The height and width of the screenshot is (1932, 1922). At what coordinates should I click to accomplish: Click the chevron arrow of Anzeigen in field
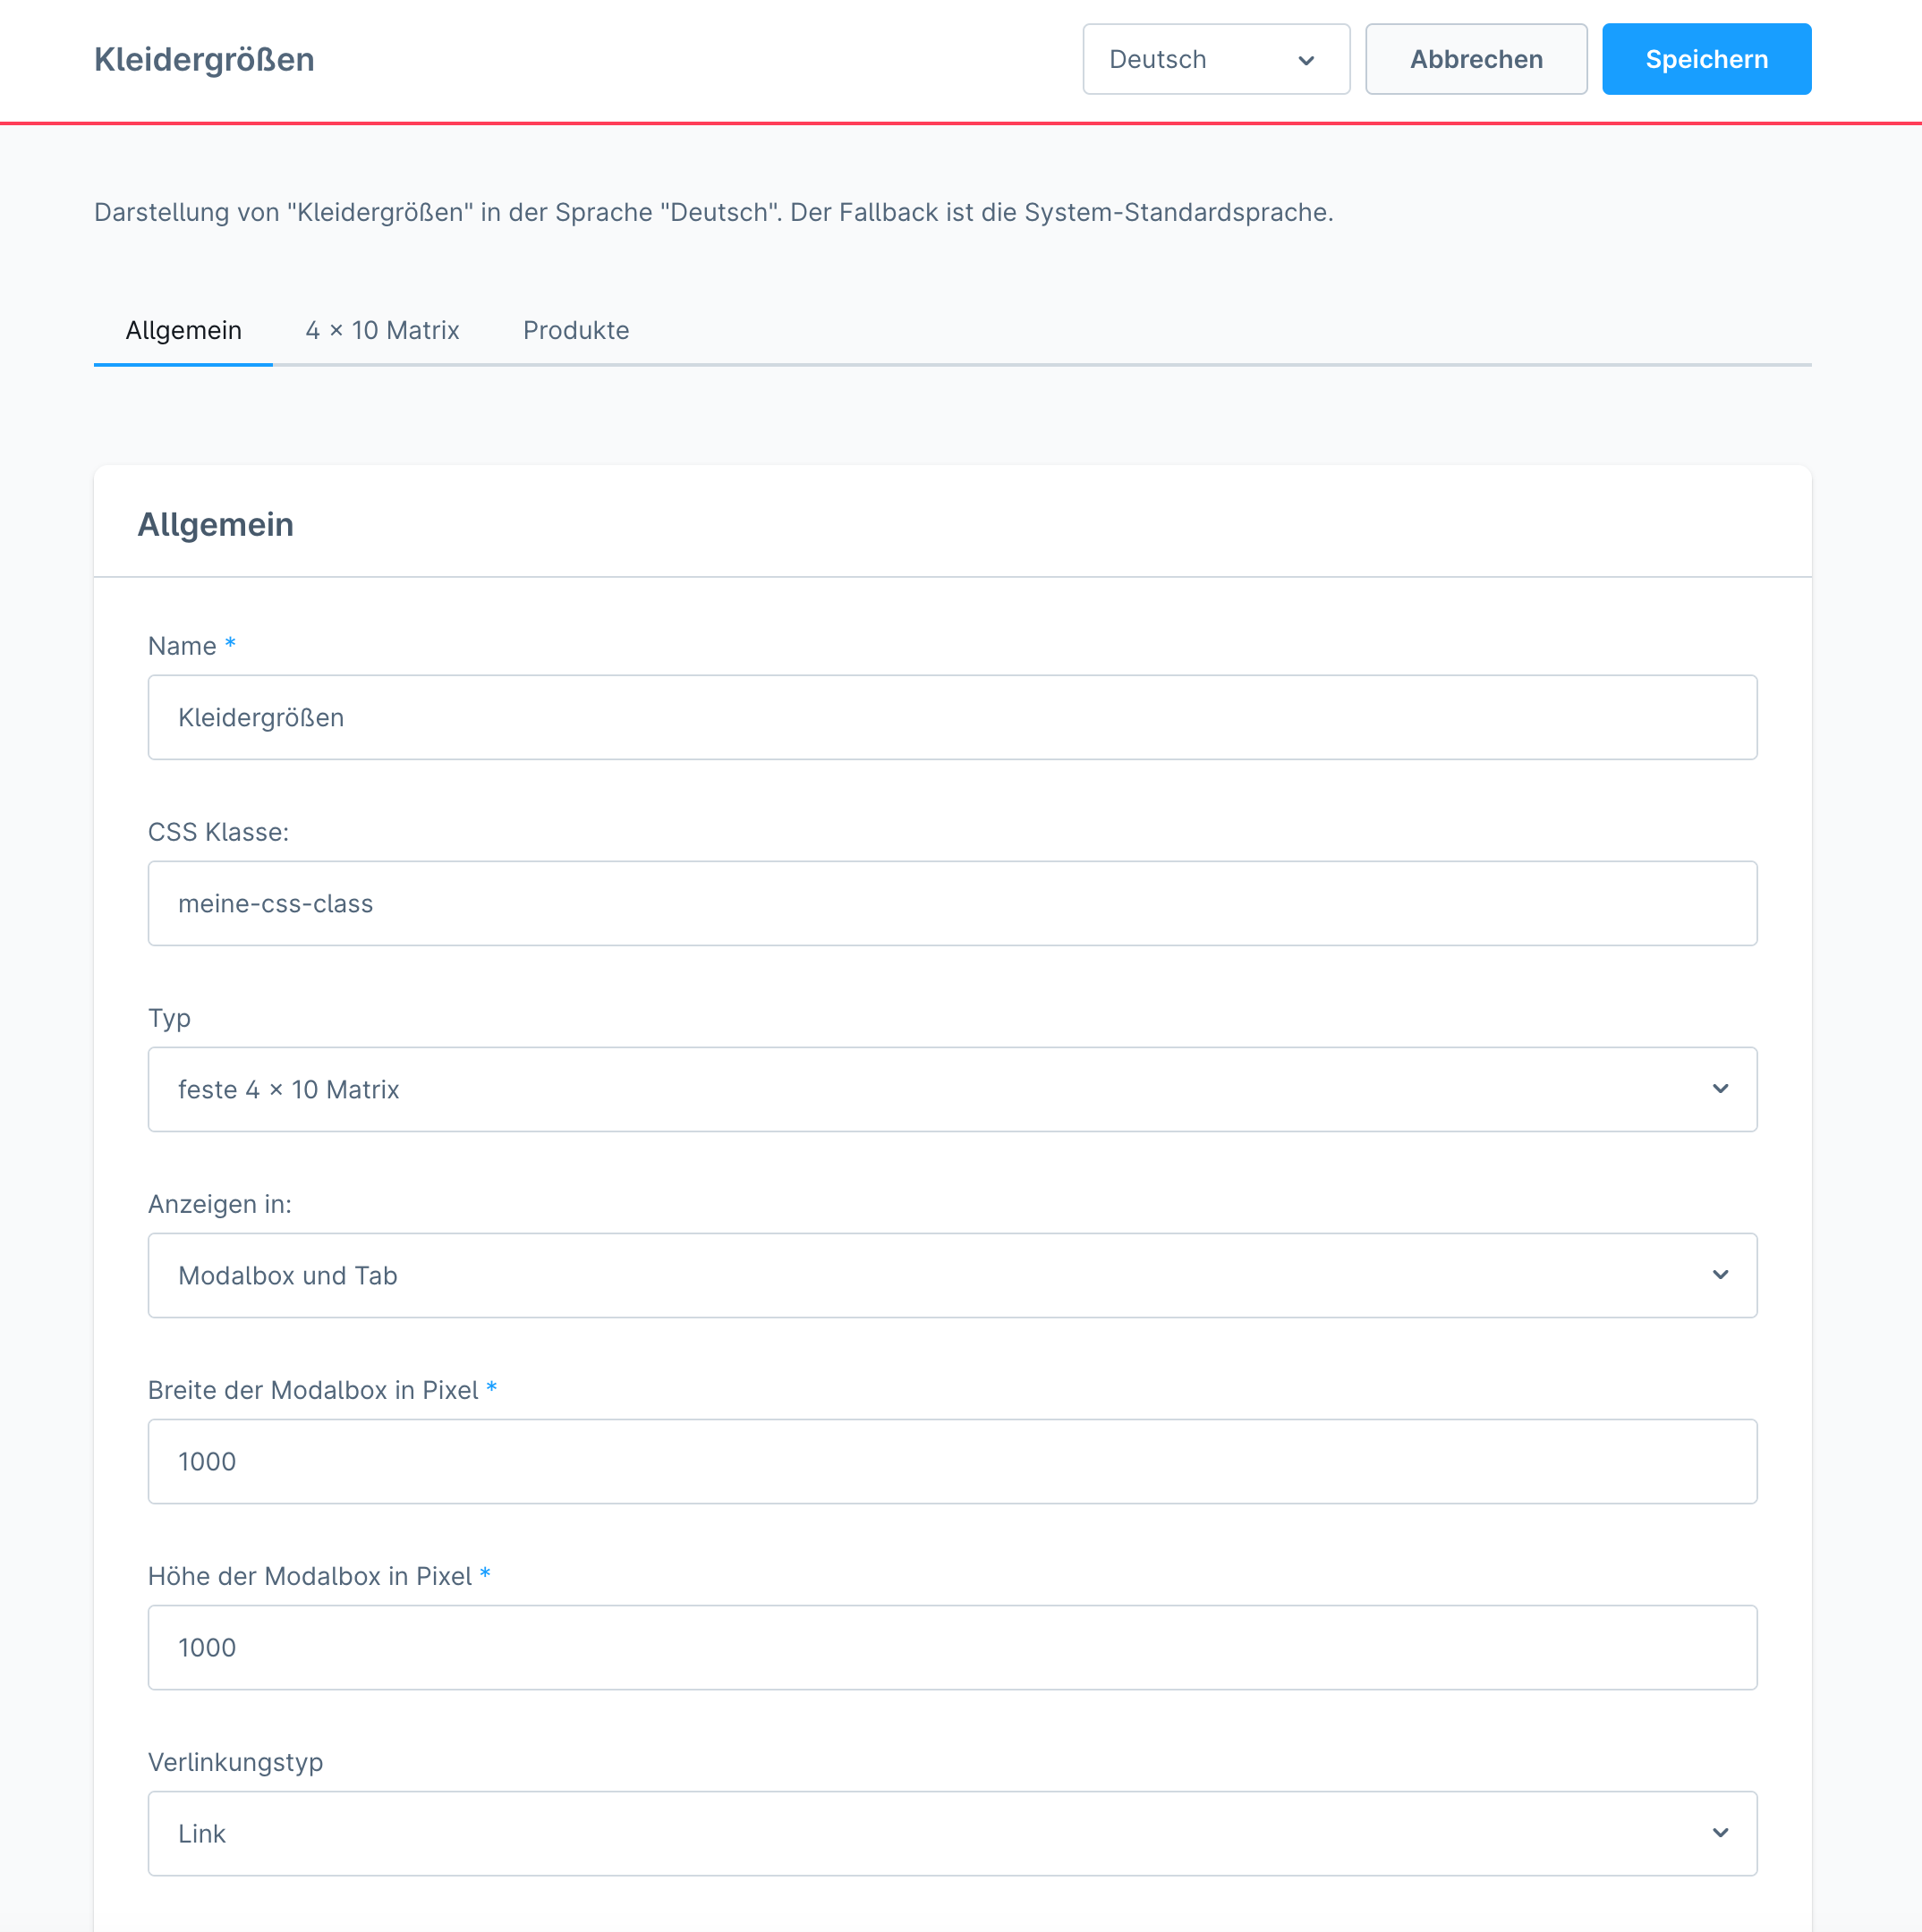[1720, 1275]
